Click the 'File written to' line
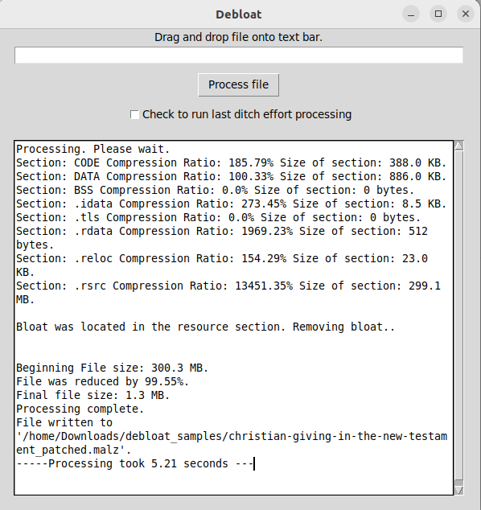This screenshot has width=481, height=510. click(64, 422)
